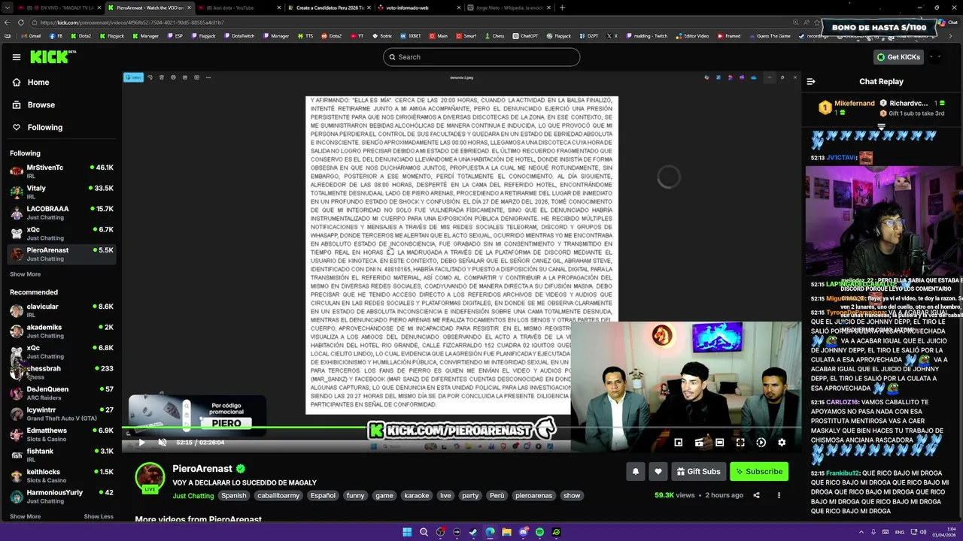Click the Get KICKs button
Viewport: 963px width, 541px height.
point(898,57)
